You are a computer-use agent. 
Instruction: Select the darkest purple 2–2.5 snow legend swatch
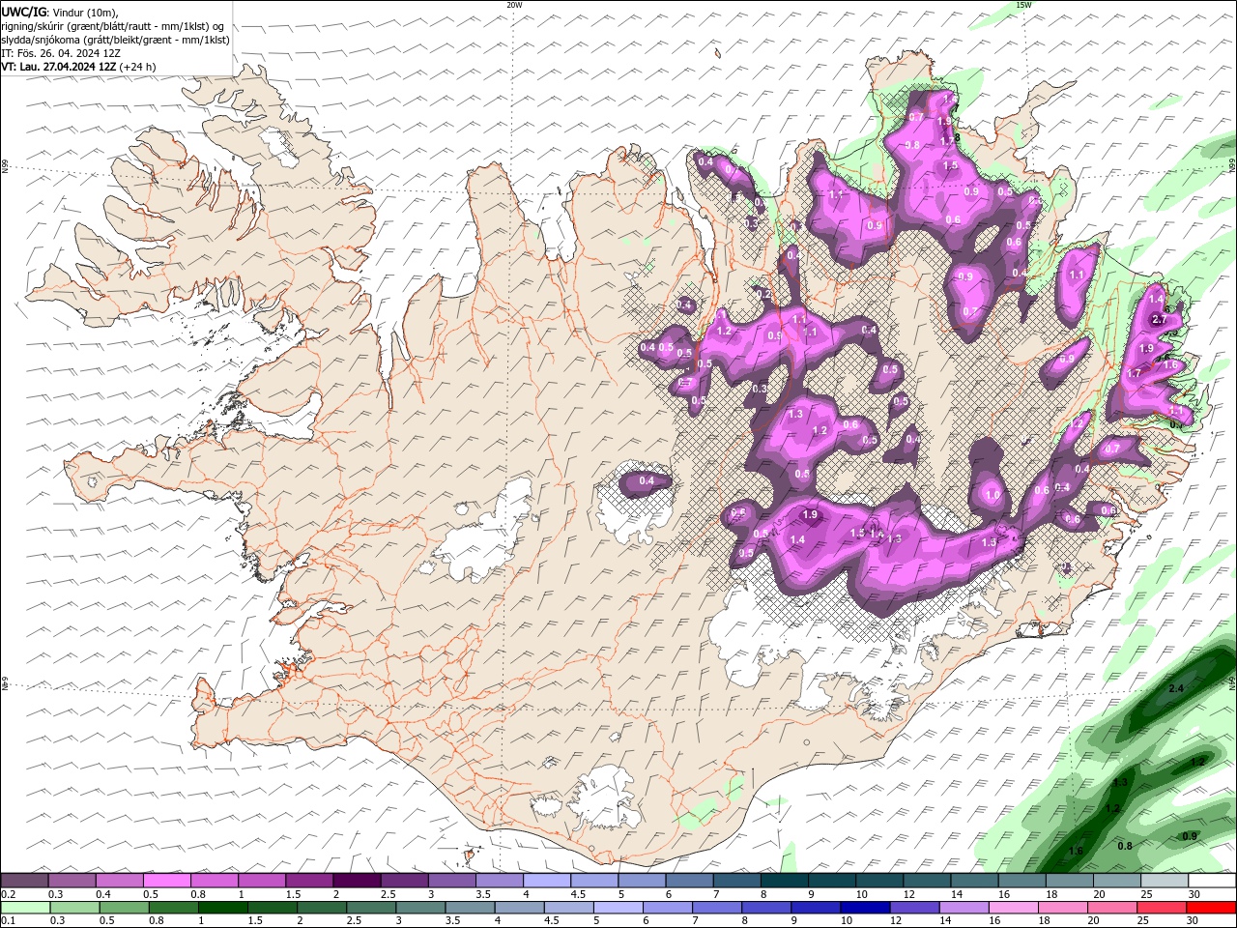pyautogui.click(x=357, y=881)
